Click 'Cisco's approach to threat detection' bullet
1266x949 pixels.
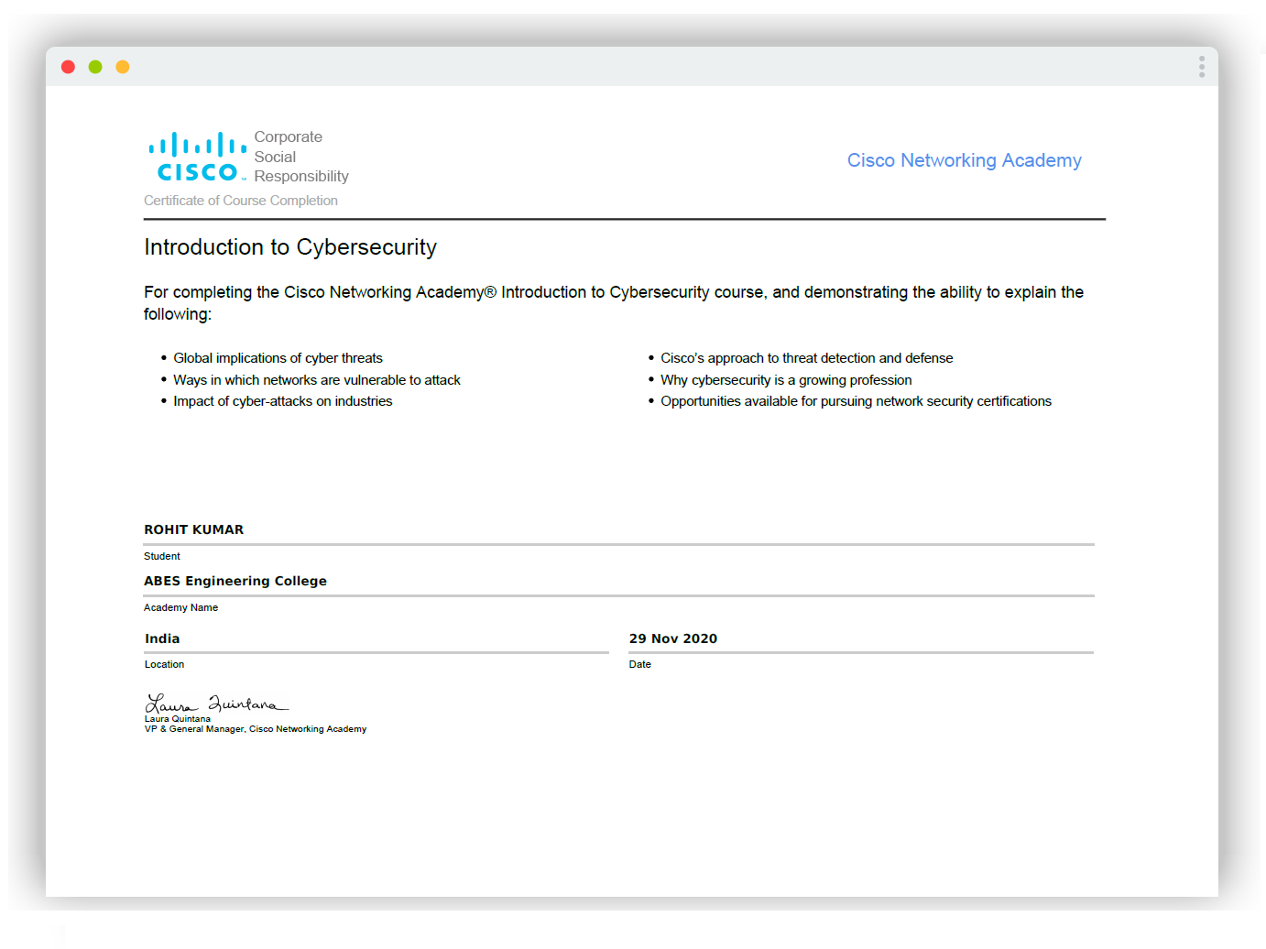click(x=807, y=358)
